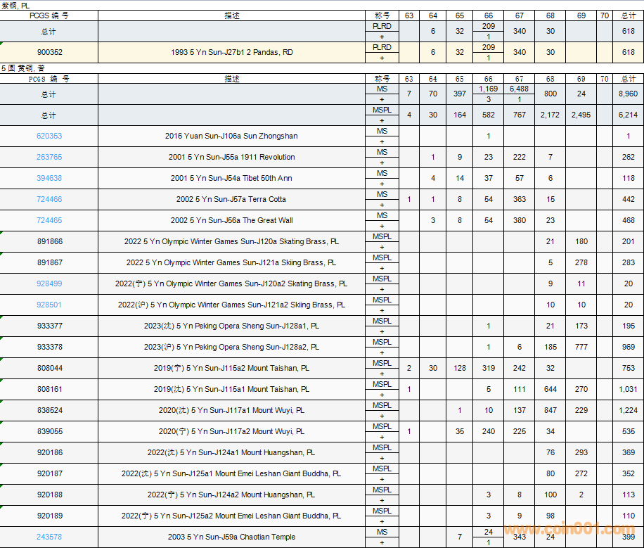Follow the 928501 coin number link

49,305
